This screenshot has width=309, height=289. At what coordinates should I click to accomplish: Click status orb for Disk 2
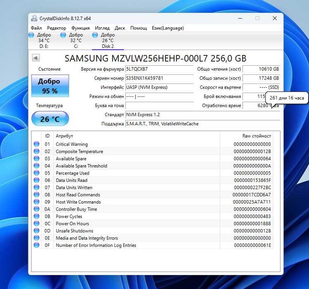[x=95, y=35]
